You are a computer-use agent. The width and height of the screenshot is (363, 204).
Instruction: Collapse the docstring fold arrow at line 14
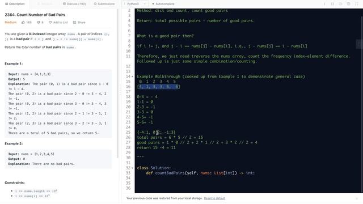click(132, 76)
